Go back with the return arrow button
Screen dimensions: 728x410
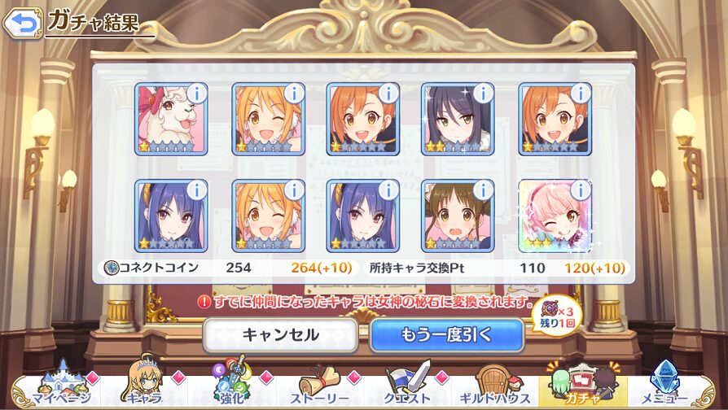pos(22,22)
